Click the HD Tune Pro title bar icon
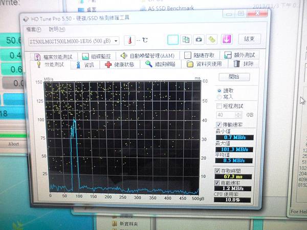 pos(26,19)
